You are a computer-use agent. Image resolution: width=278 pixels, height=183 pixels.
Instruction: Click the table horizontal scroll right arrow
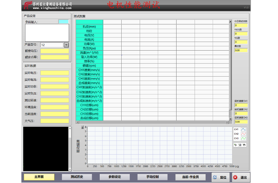(227, 122)
